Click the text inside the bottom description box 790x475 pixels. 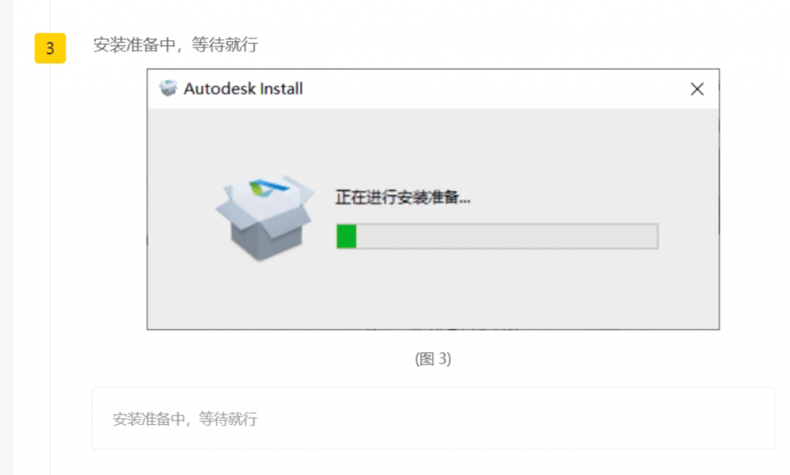click(x=185, y=419)
